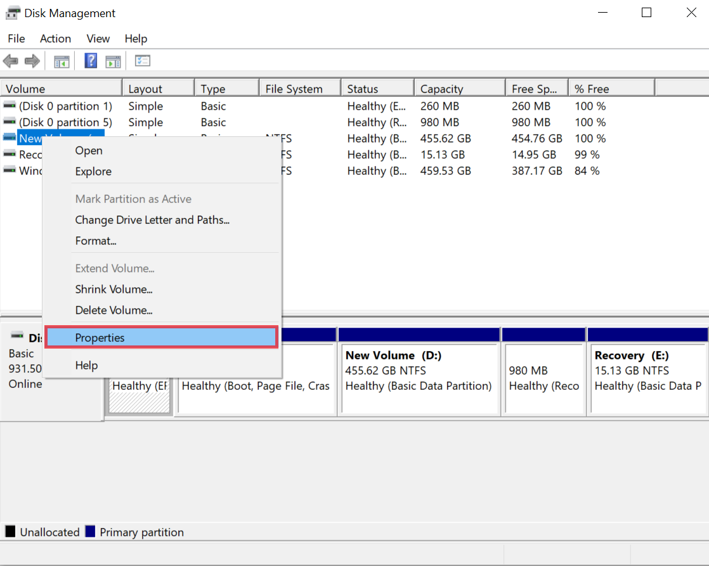This screenshot has height=566, width=709.
Task: Select Delete Volume... from the context menu
Action: pyautogui.click(x=163, y=310)
